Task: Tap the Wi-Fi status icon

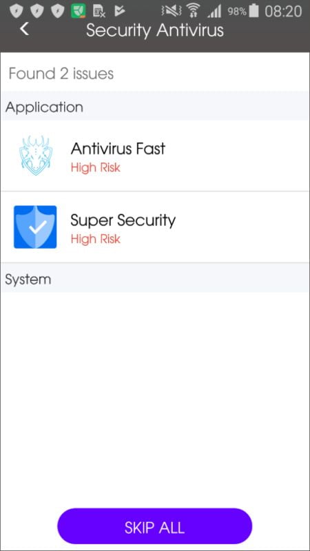Action: (x=193, y=12)
